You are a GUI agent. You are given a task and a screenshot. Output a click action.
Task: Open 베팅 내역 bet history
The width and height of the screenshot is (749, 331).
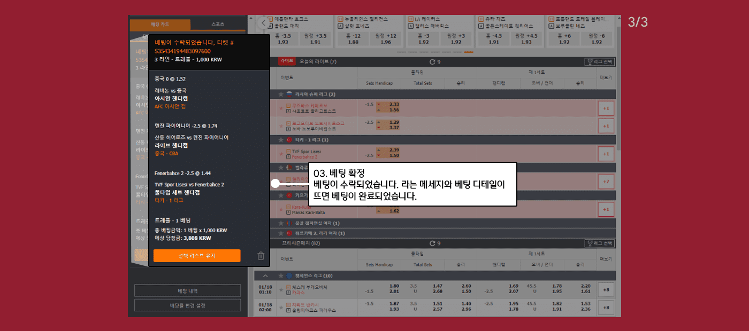tap(187, 291)
